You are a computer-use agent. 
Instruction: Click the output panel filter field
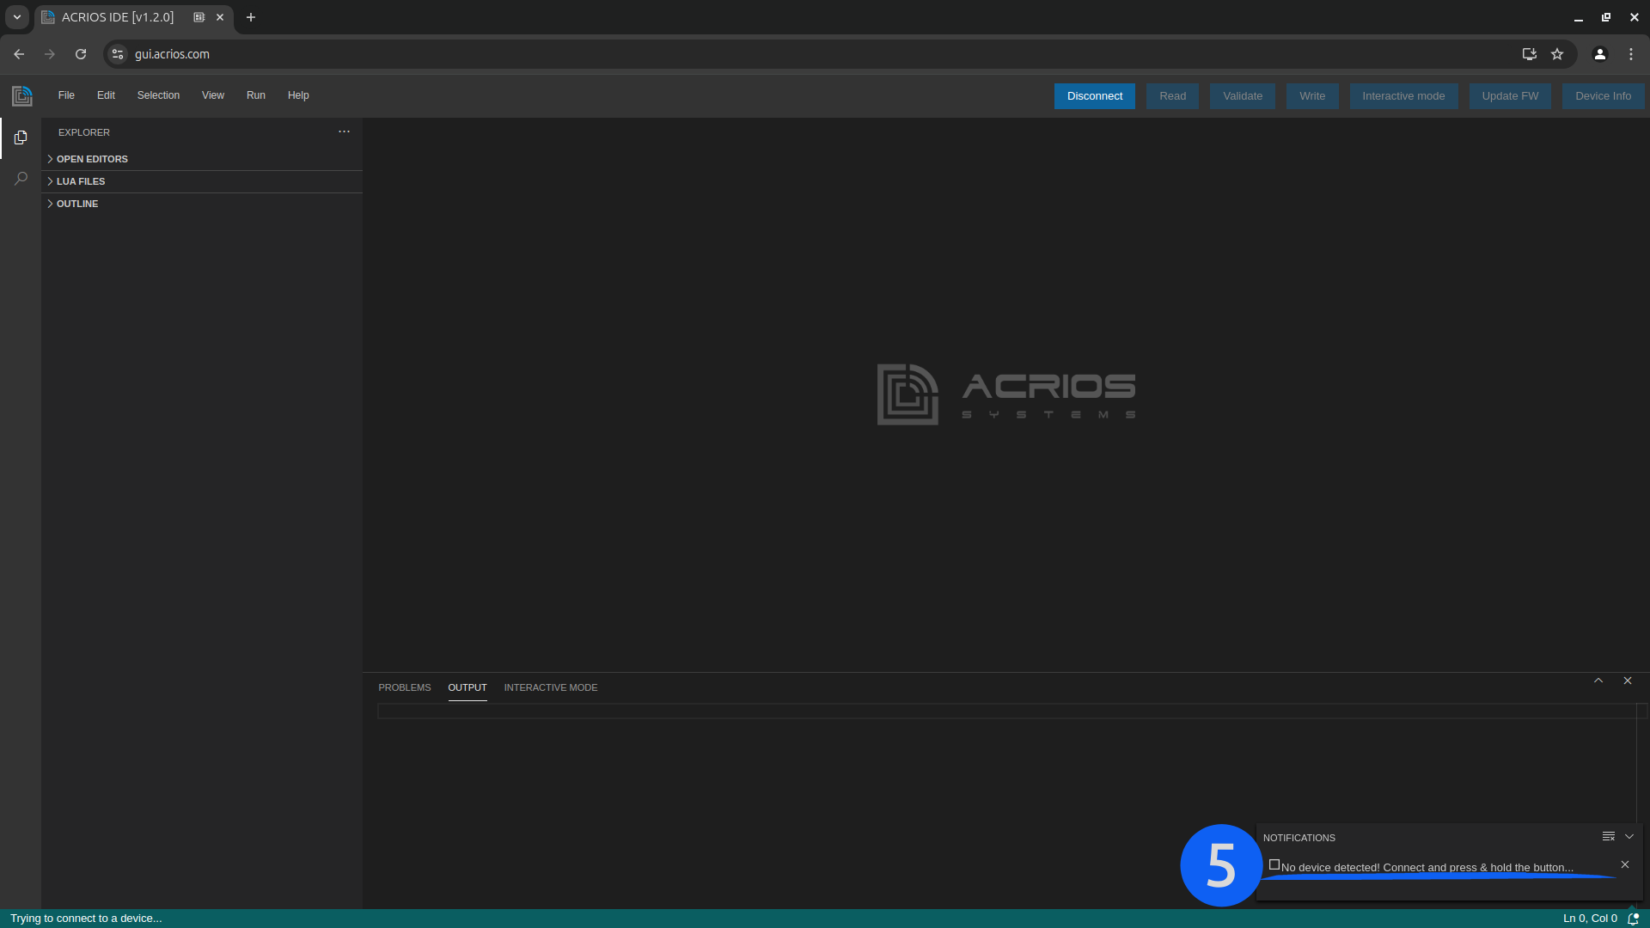pyautogui.click(x=1005, y=711)
